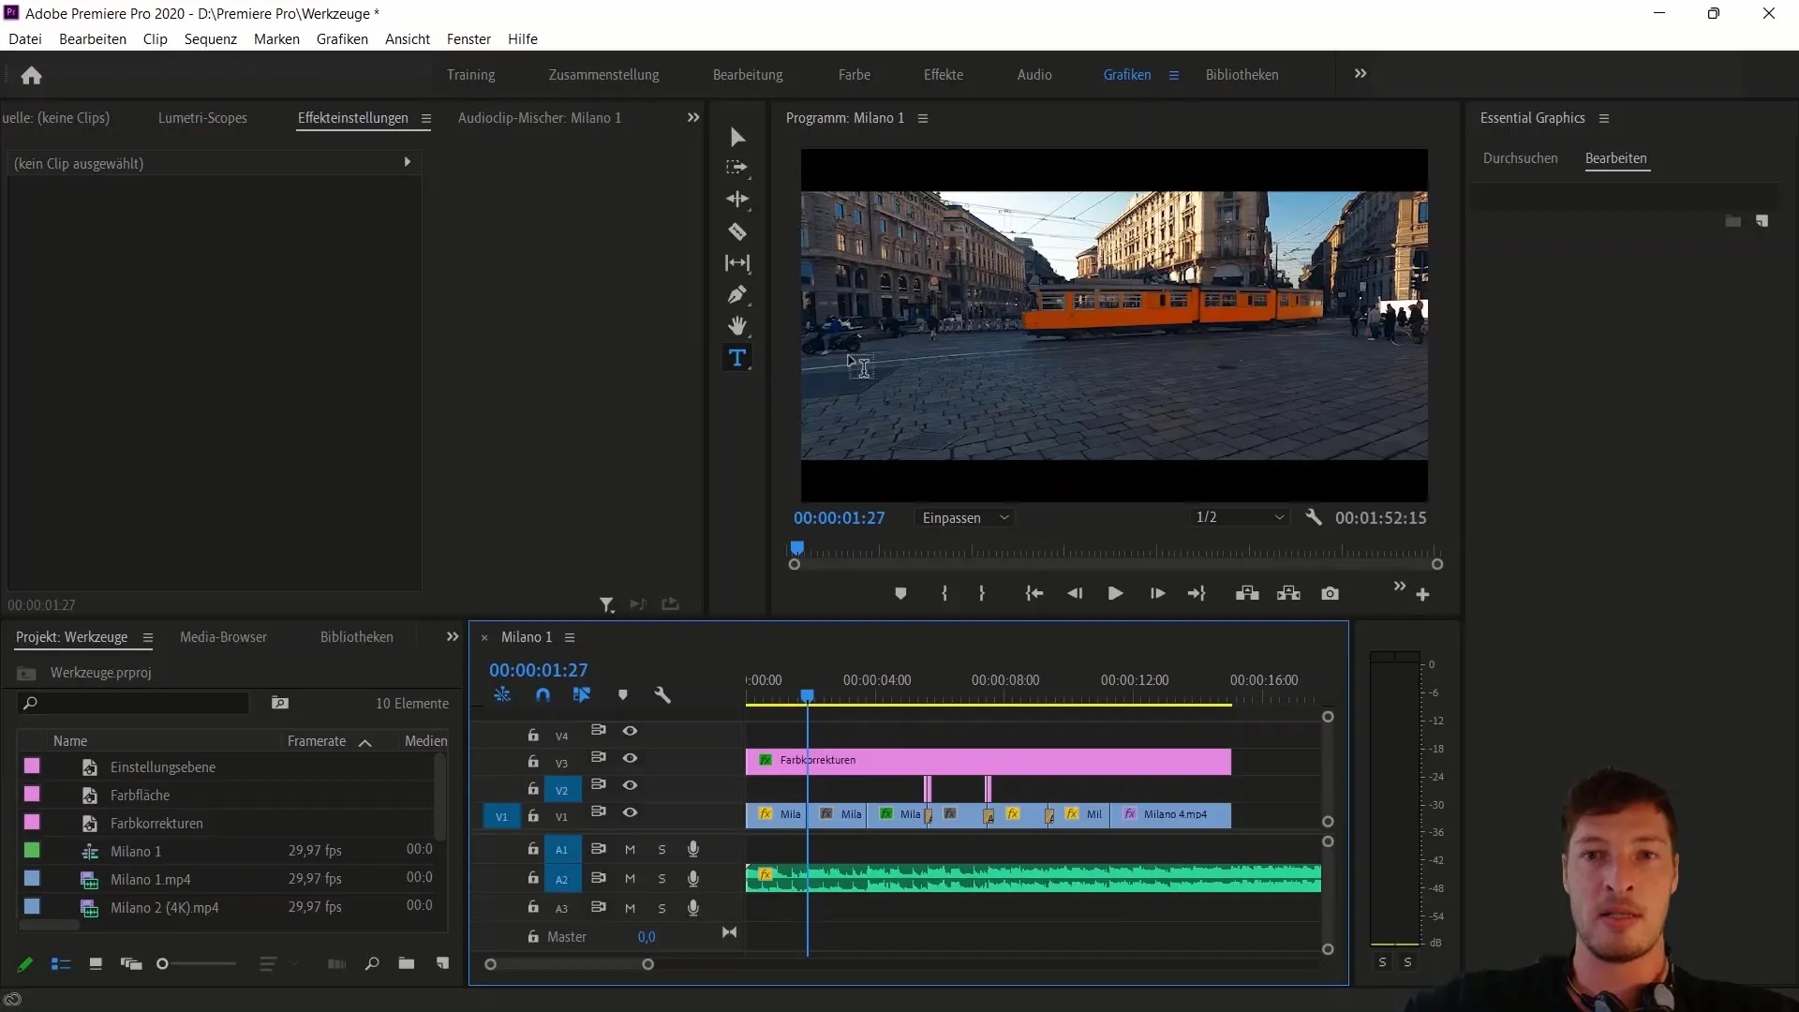Enable voice-over record on A3
Image resolution: width=1799 pixels, height=1012 pixels.
693,908
